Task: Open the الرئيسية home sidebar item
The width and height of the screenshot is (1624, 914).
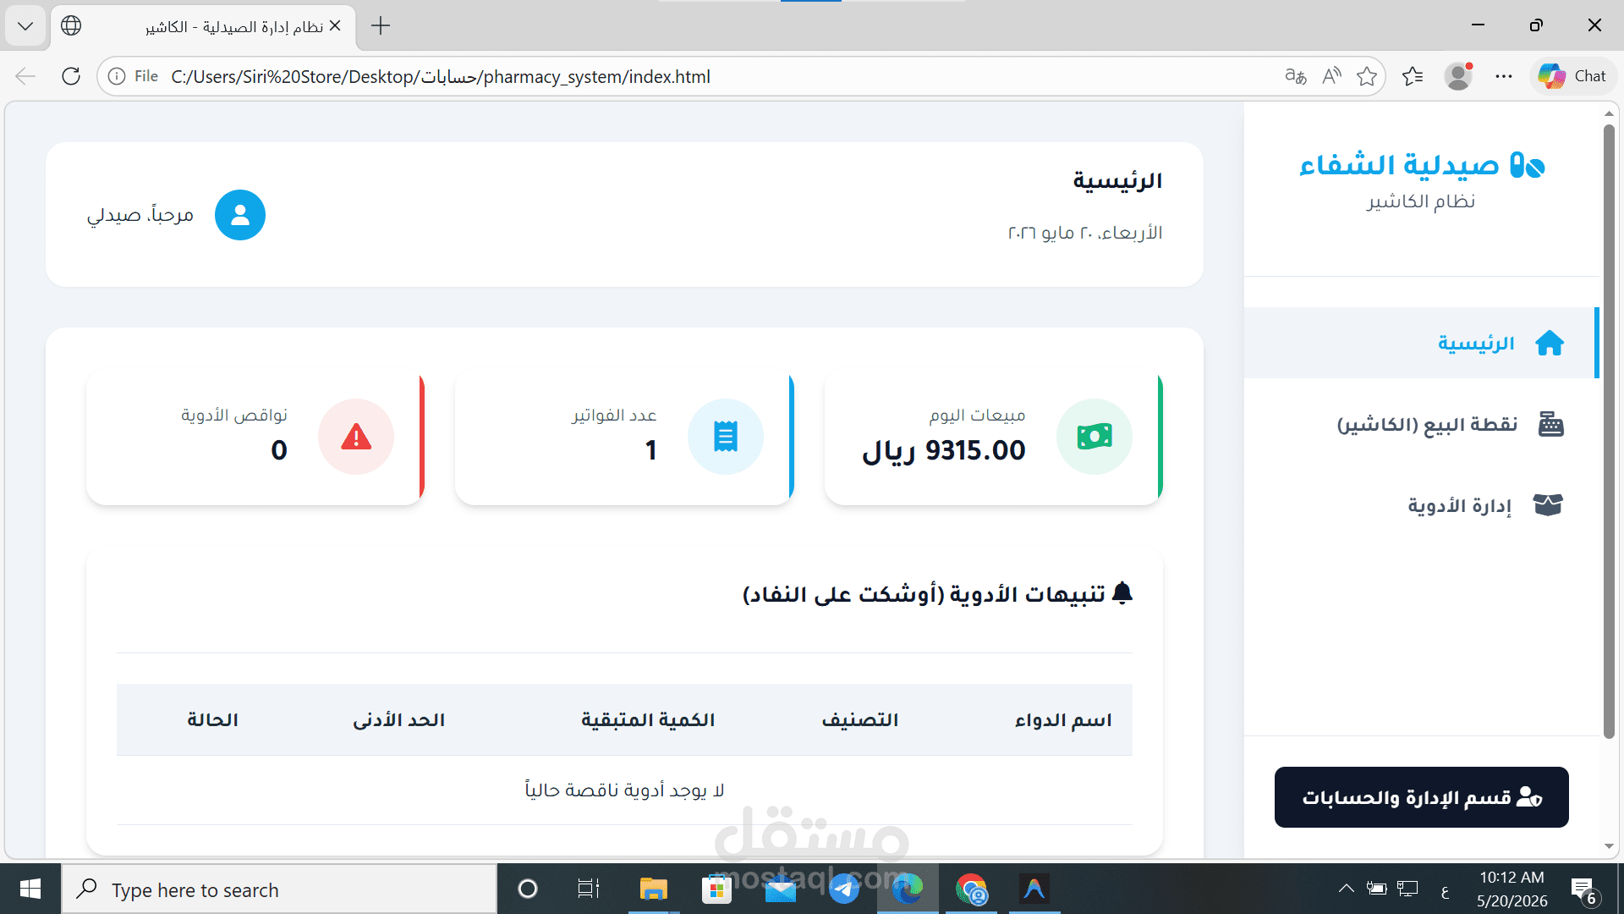Action: coord(1421,343)
